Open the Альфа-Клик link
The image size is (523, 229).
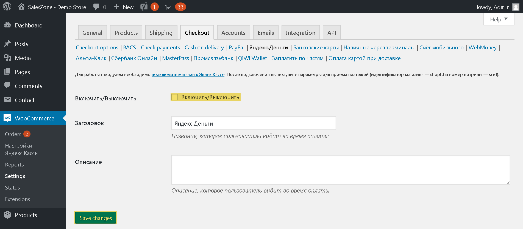(x=91, y=58)
